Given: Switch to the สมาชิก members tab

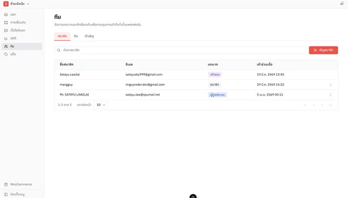Looking at the screenshot, I should click(62, 36).
